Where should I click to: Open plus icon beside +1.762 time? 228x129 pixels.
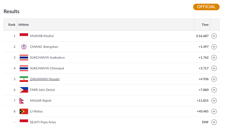pyautogui.click(x=214, y=58)
